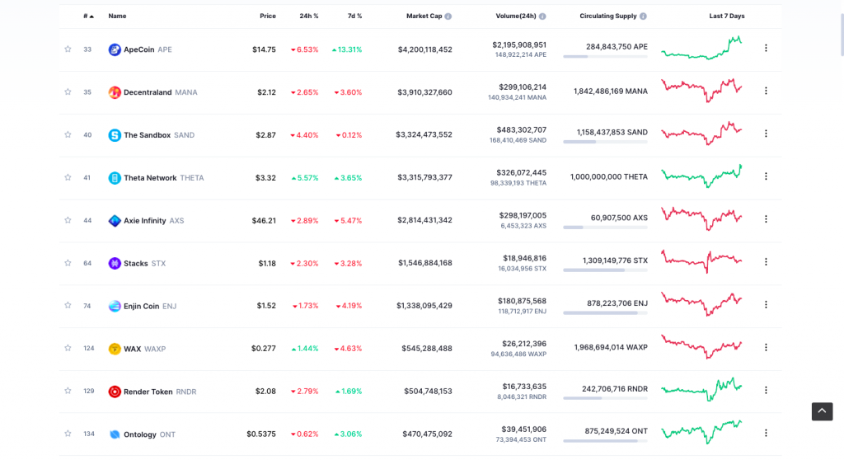
Task: Open WAX last 7 days sparkline chart
Action: (x=701, y=347)
